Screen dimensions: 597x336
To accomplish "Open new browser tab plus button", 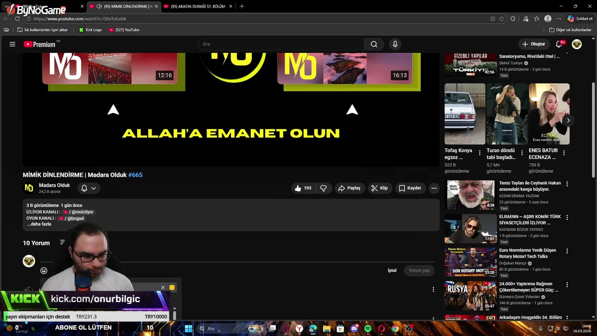I will (x=242, y=7).
